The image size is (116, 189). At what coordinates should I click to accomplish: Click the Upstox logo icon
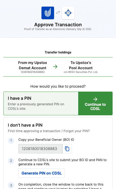(48, 13)
